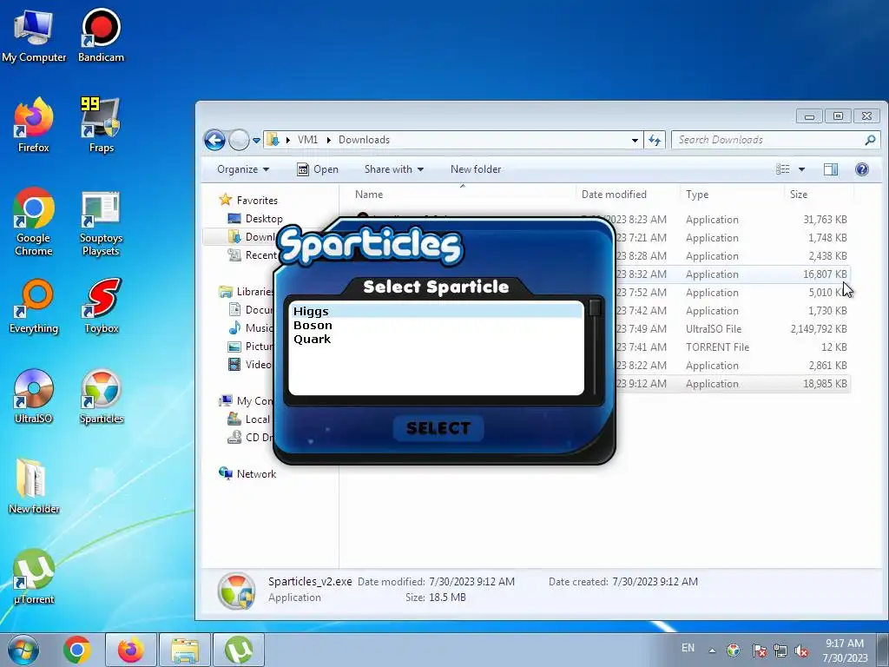Select the 16,807 KB application row
Image resolution: width=889 pixels, height=667 pixels.
click(x=731, y=274)
